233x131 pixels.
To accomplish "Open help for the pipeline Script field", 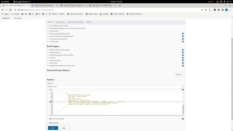I will point(183,90).
